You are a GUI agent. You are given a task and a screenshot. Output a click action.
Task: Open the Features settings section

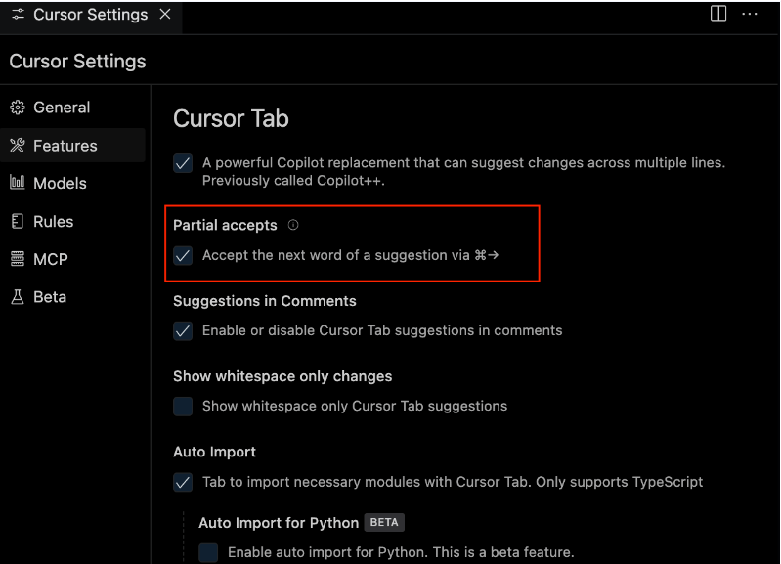coord(72,145)
